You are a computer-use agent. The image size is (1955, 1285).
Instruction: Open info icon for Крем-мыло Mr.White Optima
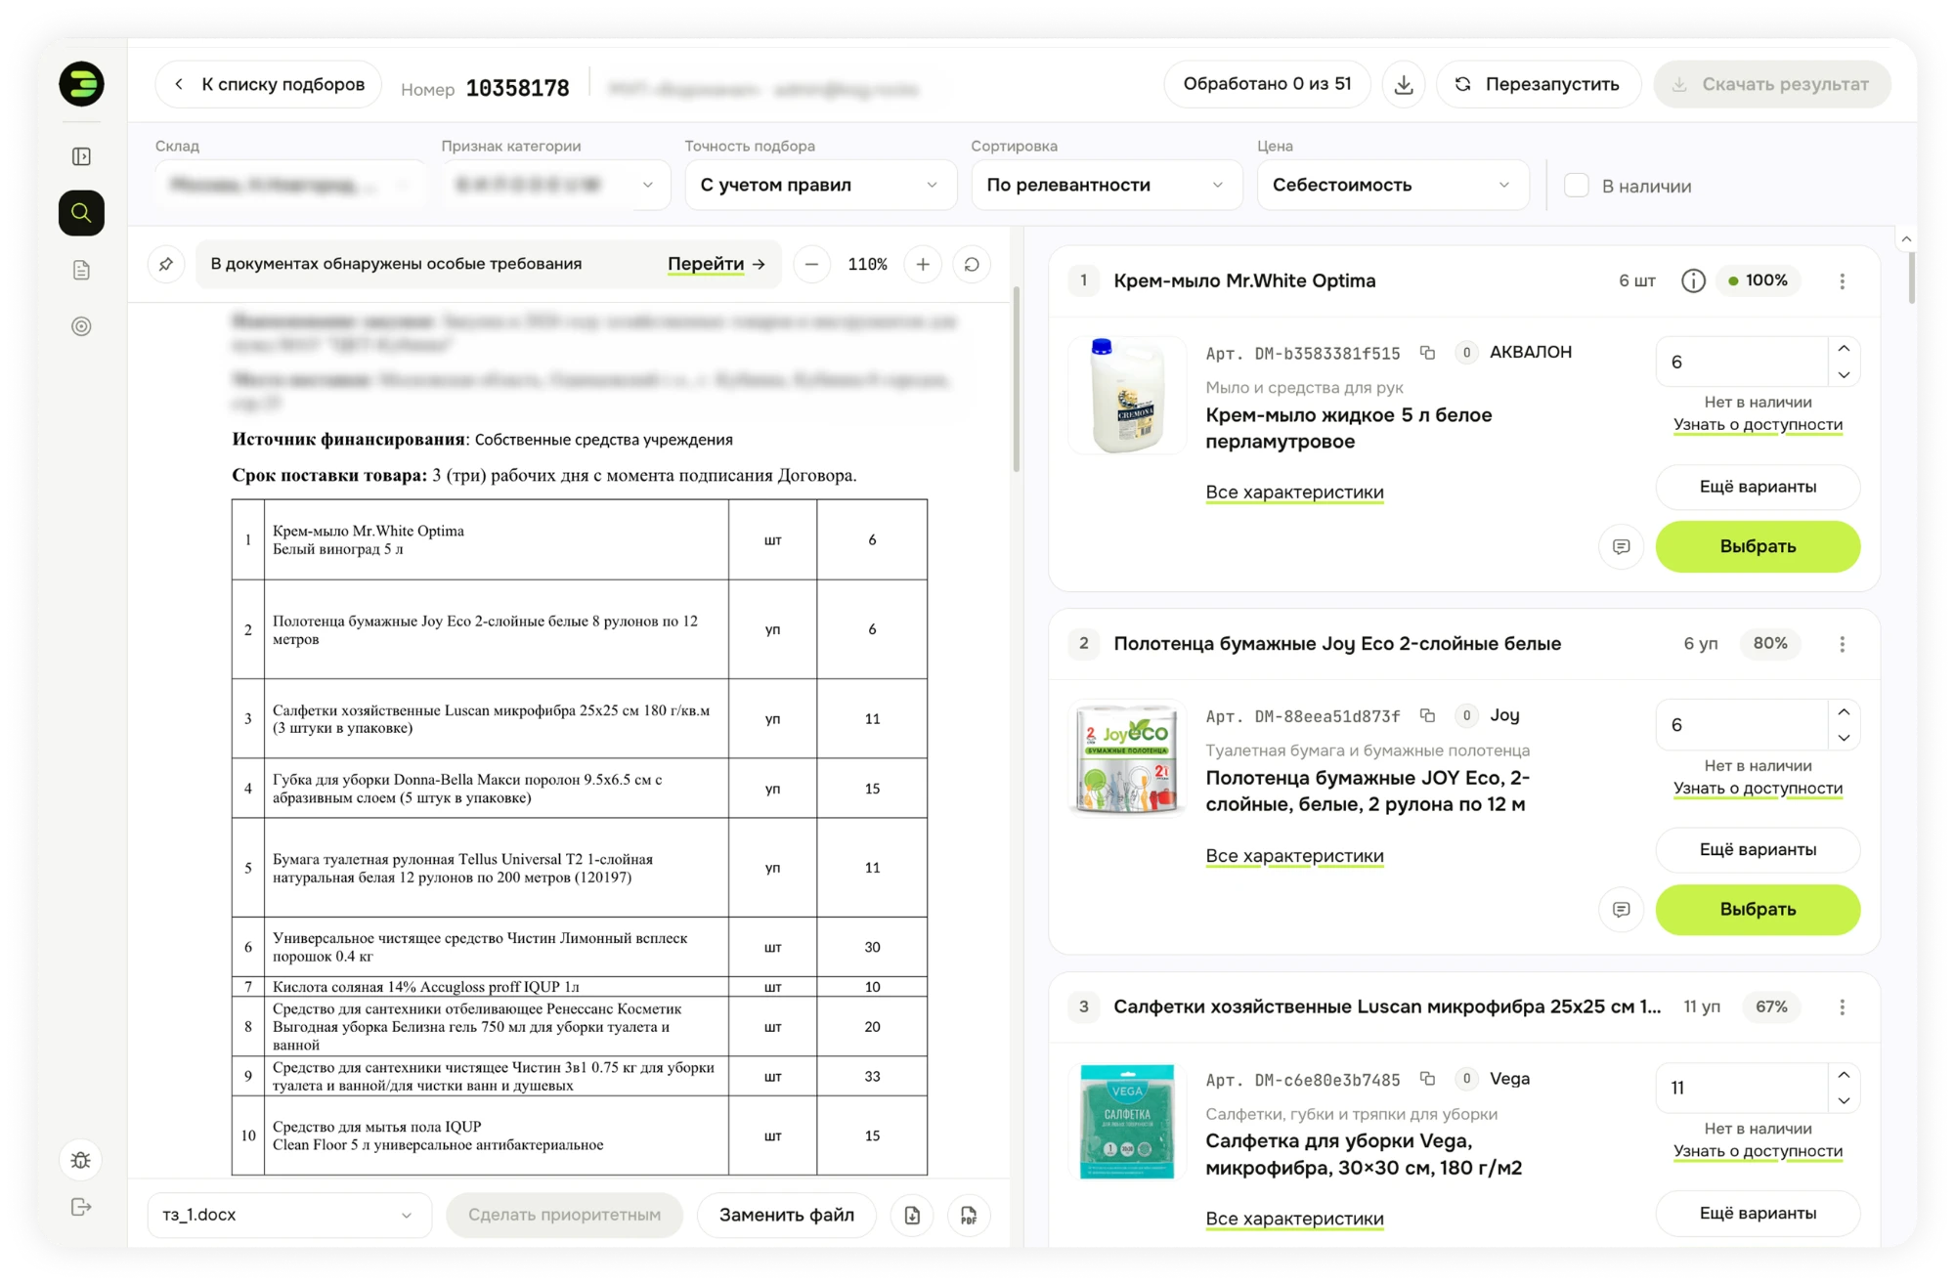point(1693,280)
